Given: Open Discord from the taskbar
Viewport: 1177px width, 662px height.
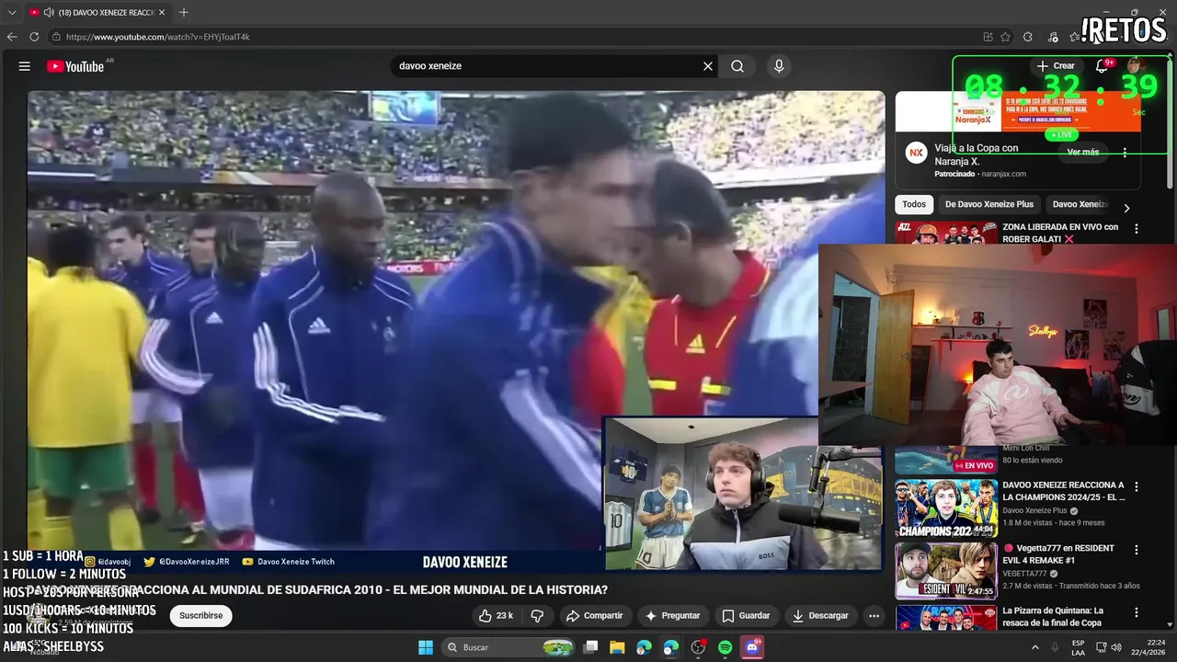Looking at the screenshot, I should (x=752, y=647).
